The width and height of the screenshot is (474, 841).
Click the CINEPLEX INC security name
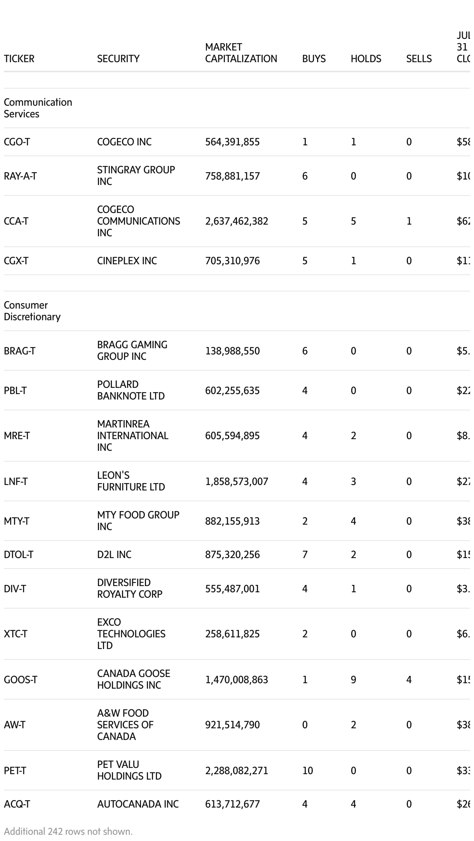[127, 261]
